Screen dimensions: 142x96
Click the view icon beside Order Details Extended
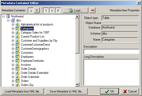[18, 73]
